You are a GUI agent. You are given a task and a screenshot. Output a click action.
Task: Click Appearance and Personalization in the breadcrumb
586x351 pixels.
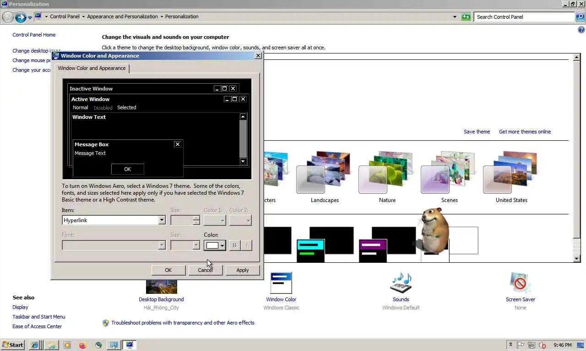point(122,16)
